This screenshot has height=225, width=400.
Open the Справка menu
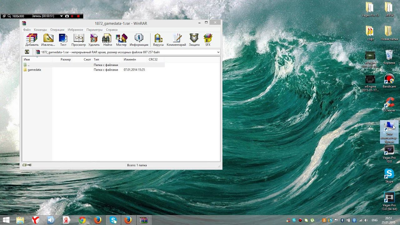112,30
